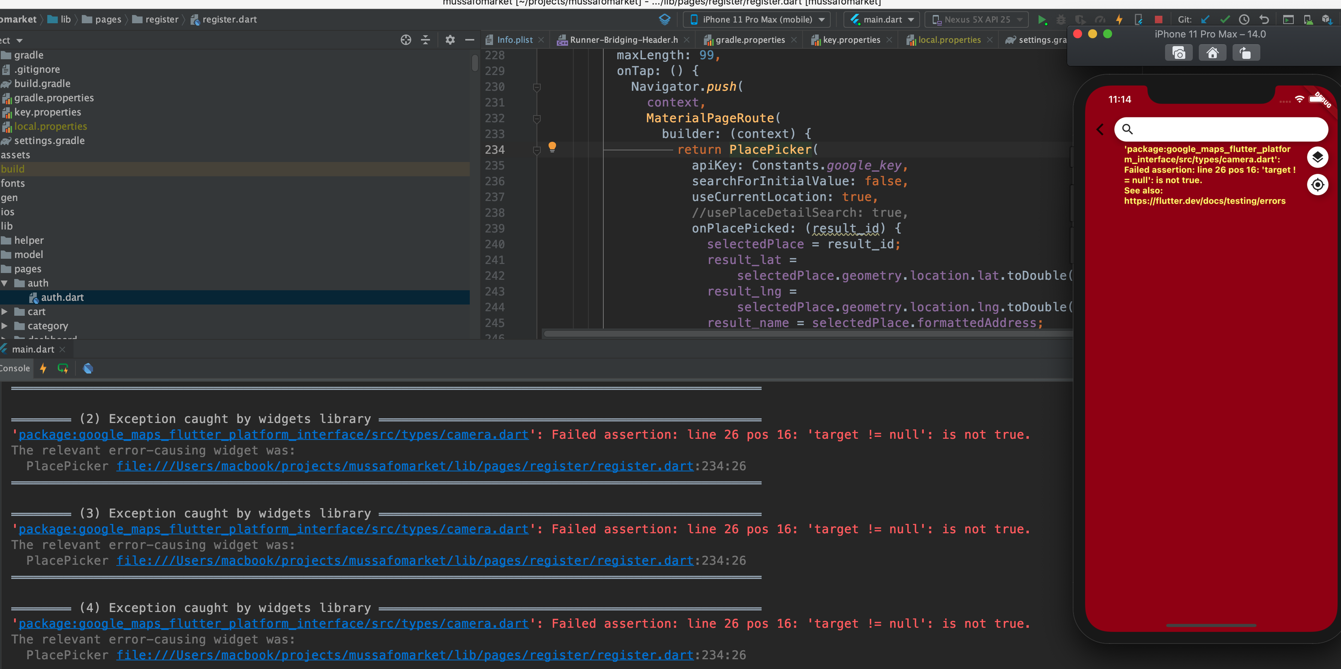
Task: Rotate the simulator device
Action: pos(1246,53)
